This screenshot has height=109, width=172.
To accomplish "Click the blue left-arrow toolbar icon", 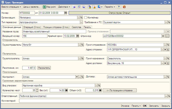I will pyautogui.click(x=74, y=7).
